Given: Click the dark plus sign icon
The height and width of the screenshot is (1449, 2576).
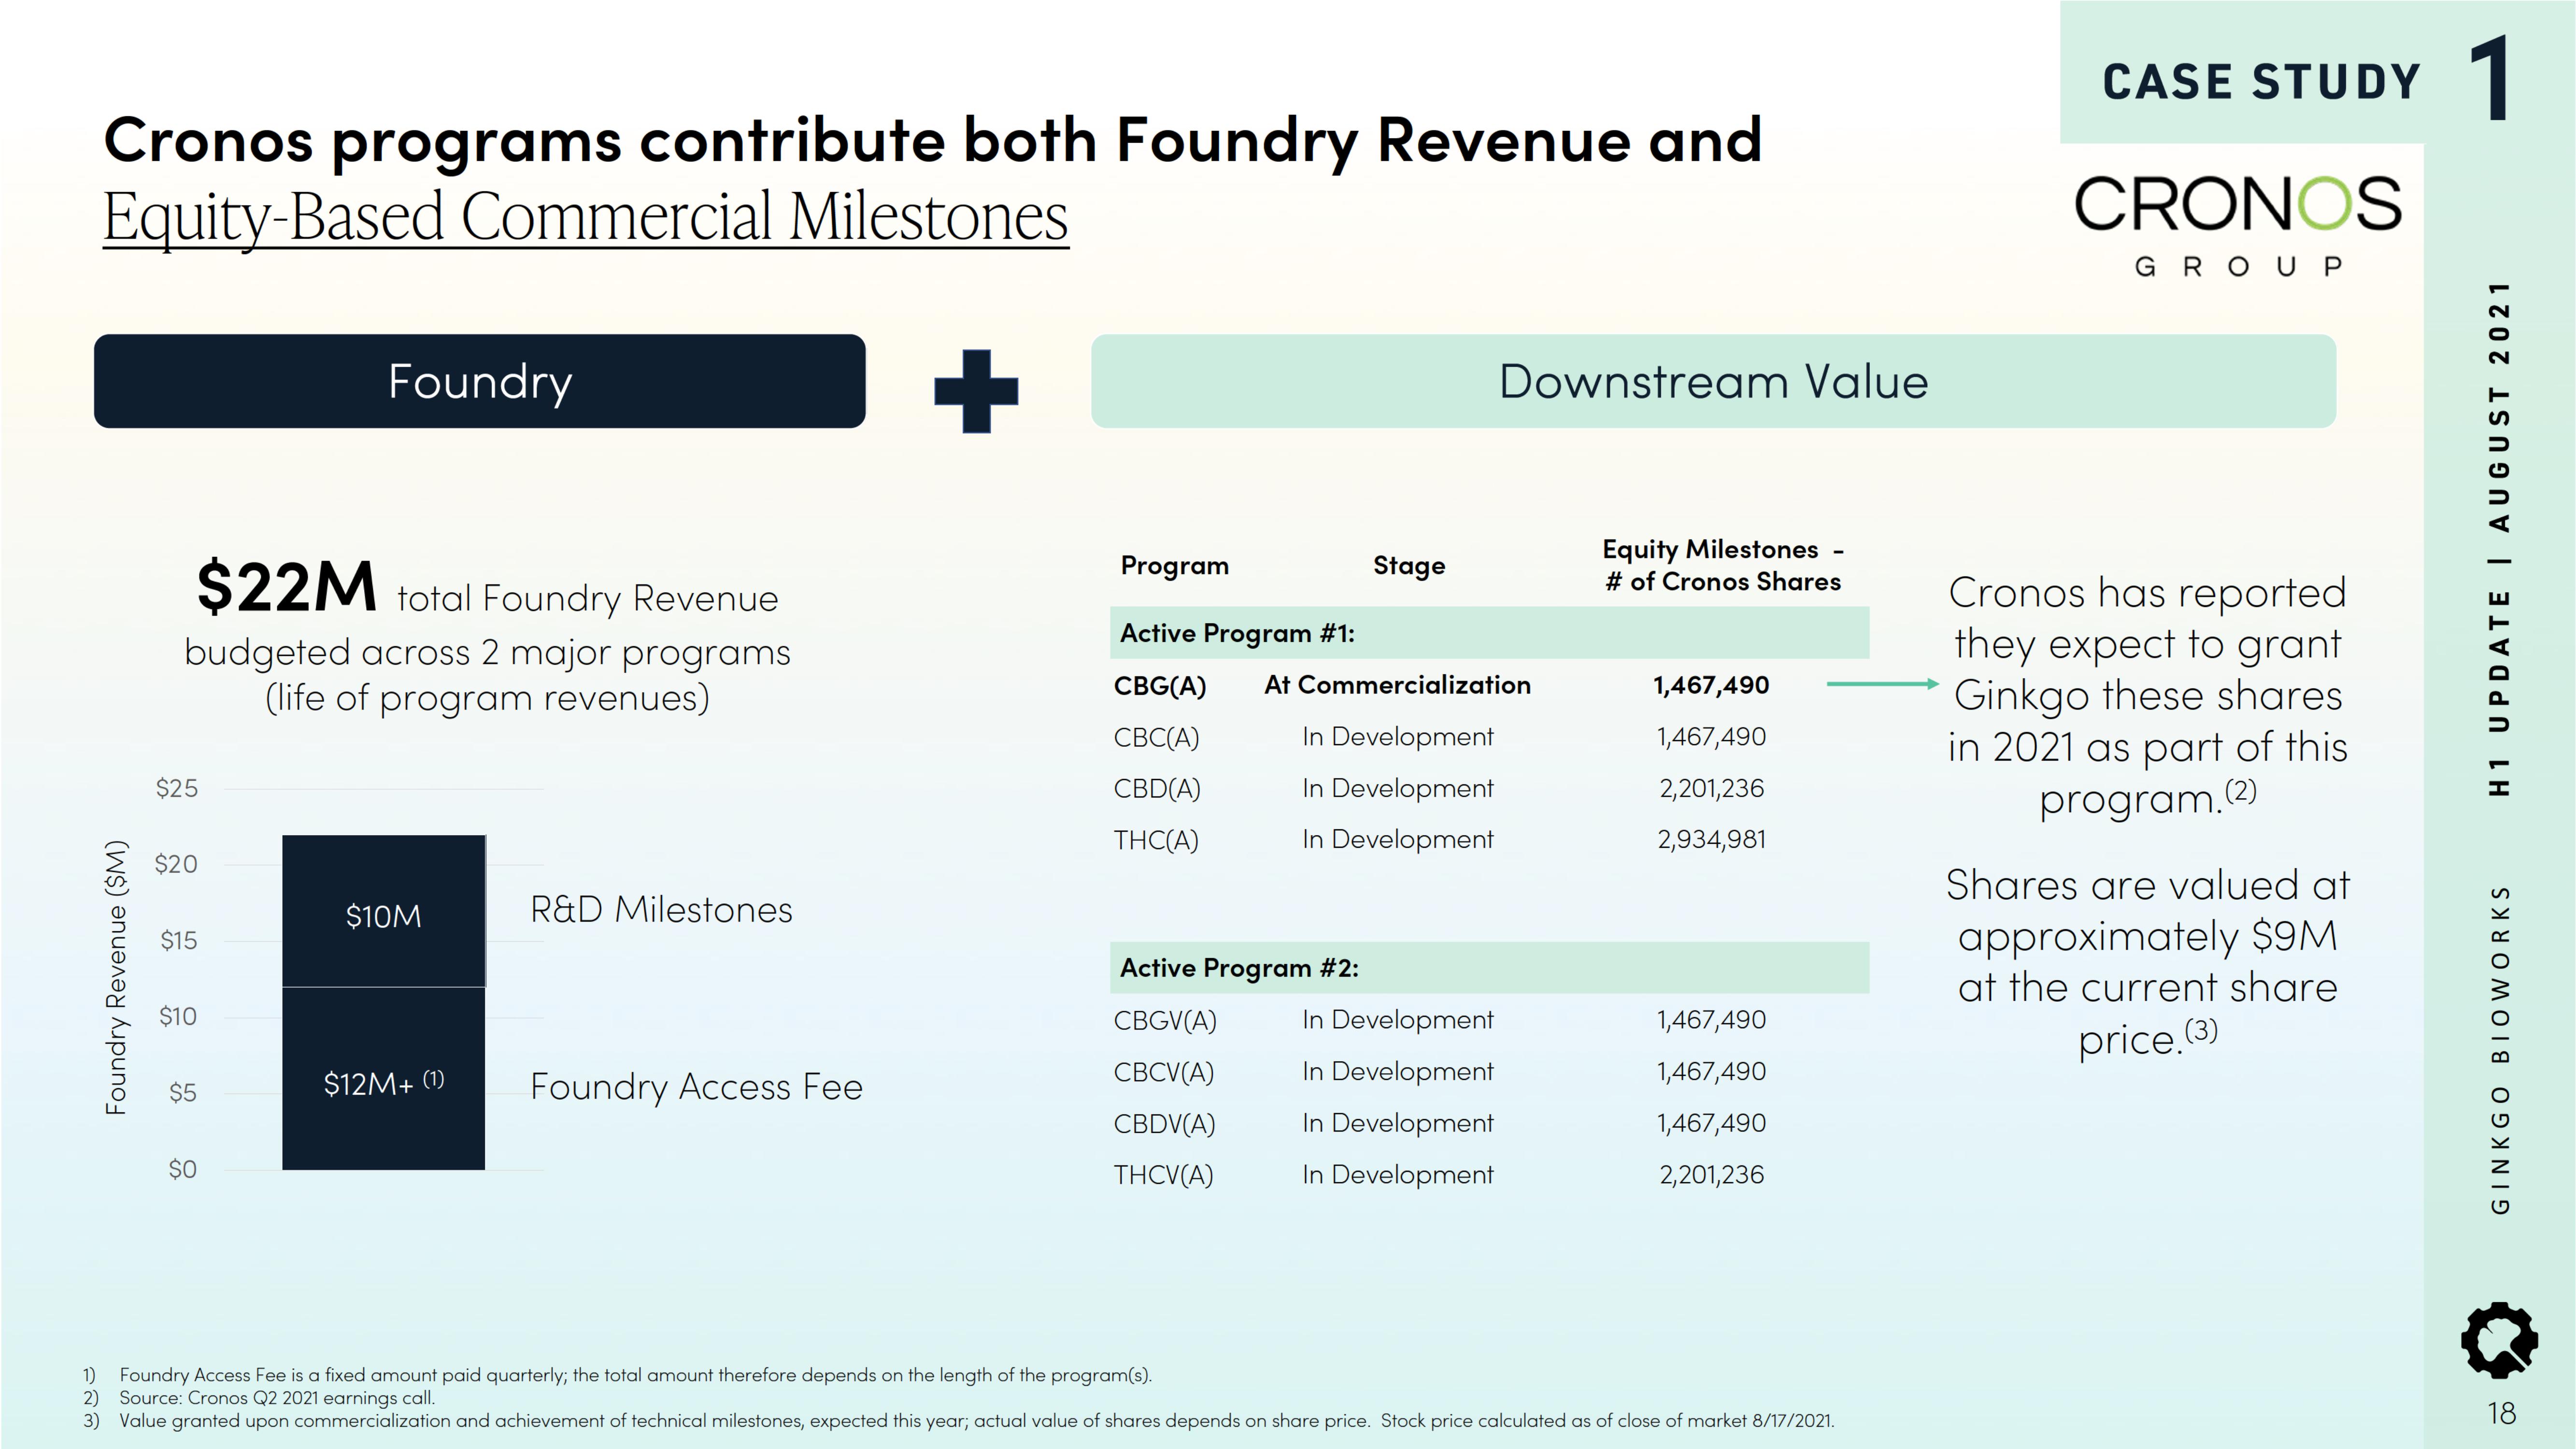Looking at the screenshot, I should pos(976,391).
